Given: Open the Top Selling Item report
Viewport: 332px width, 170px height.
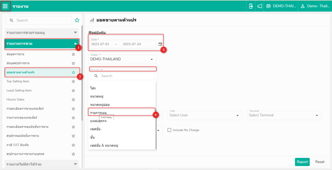Looking at the screenshot, I should tap(18, 81).
